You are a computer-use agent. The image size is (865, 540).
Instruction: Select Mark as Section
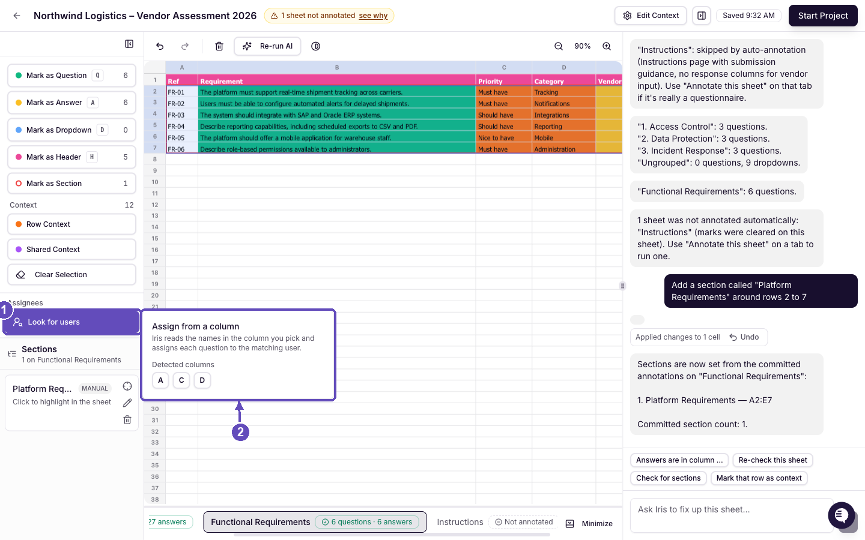pos(71,184)
